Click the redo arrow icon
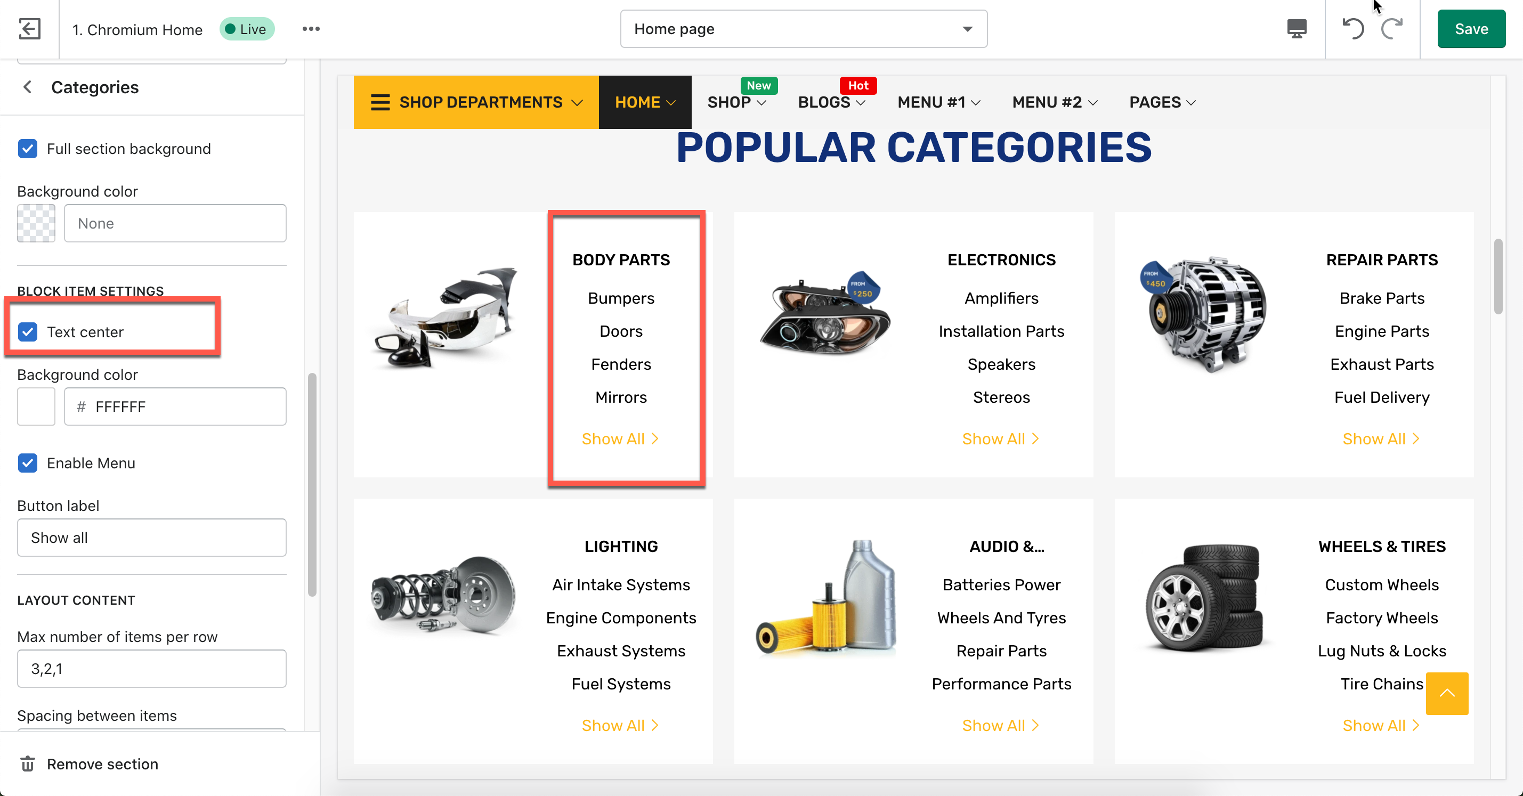 pyautogui.click(x=1392, y=28)
